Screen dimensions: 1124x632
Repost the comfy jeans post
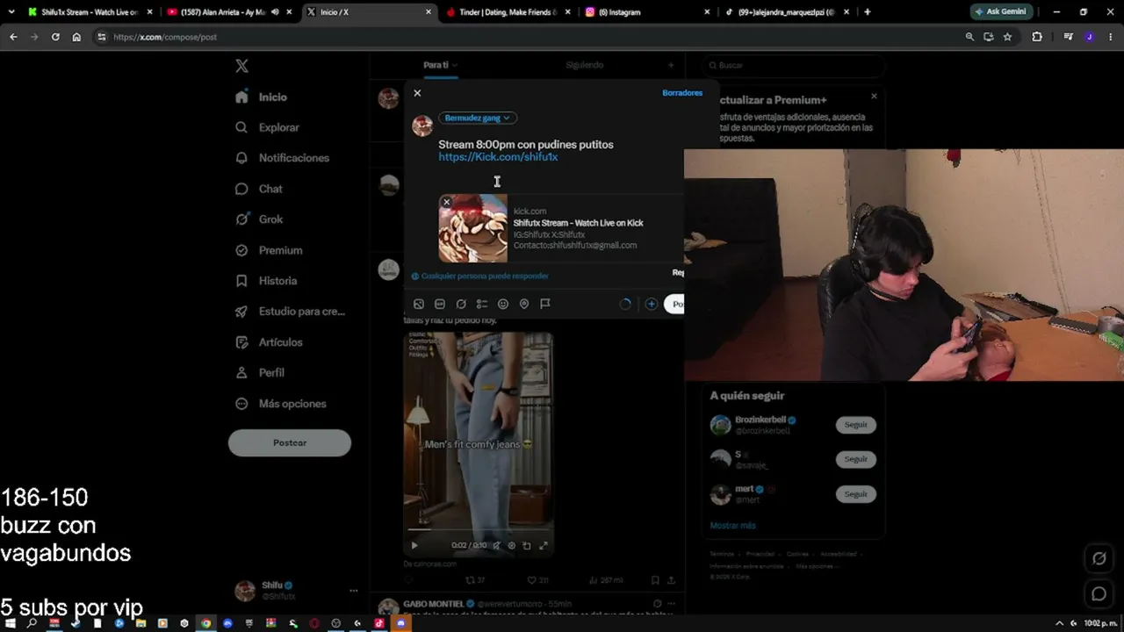[x=474, y=580]
